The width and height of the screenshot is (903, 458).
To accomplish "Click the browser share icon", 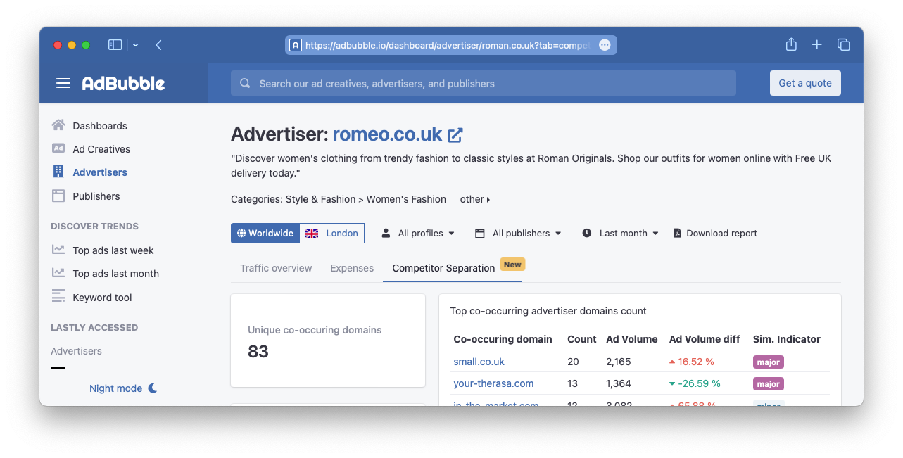I will pos(791,44).
